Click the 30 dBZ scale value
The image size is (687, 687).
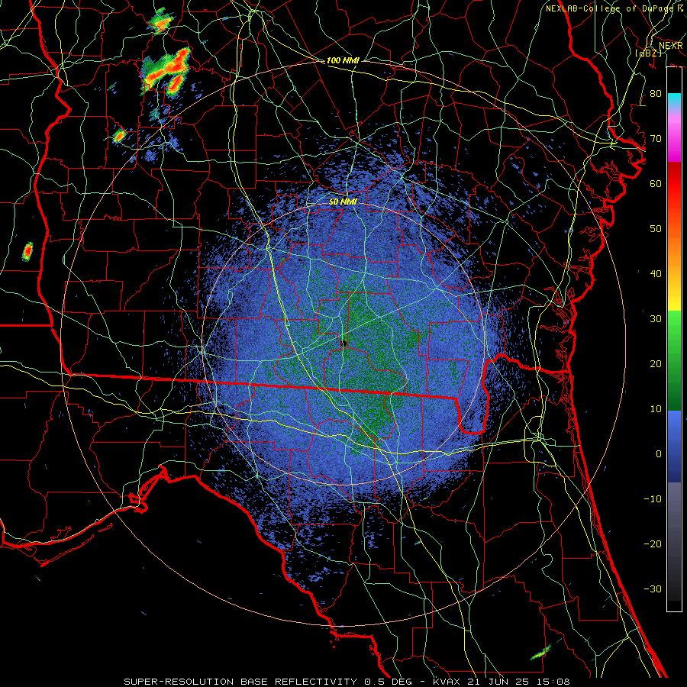656,319
